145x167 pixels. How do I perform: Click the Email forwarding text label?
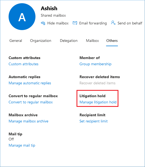click(93, 23)
